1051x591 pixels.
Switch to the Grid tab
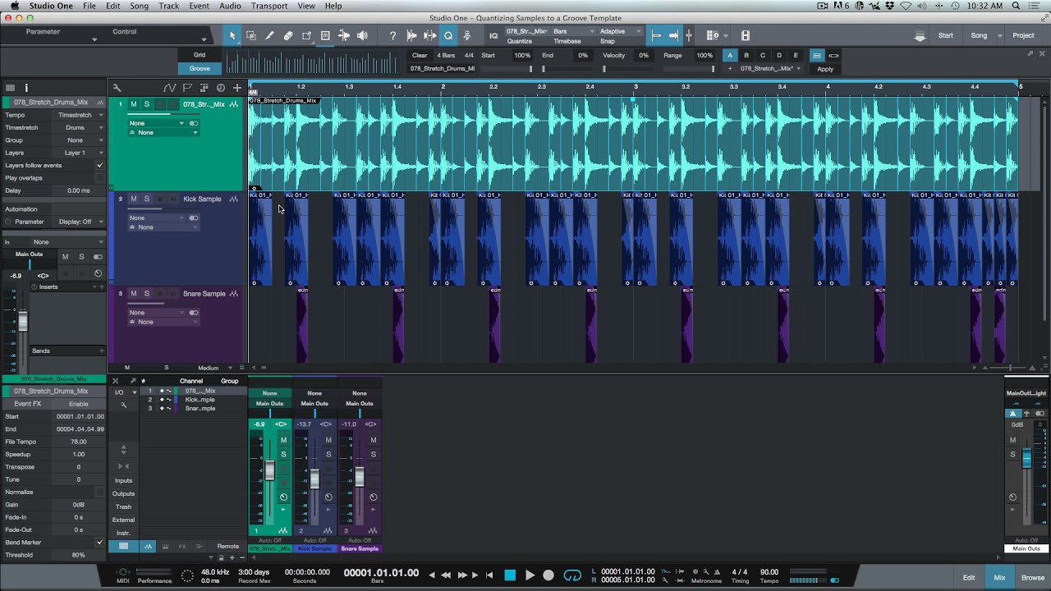200,55
